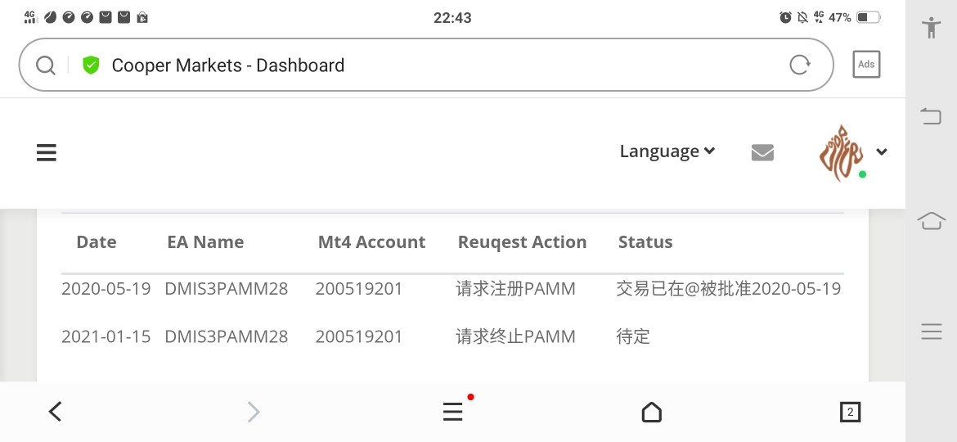The height and width of the screenshot is (442, 957).
Task: Tap the address bar page title
Action: tap(227, 65)
